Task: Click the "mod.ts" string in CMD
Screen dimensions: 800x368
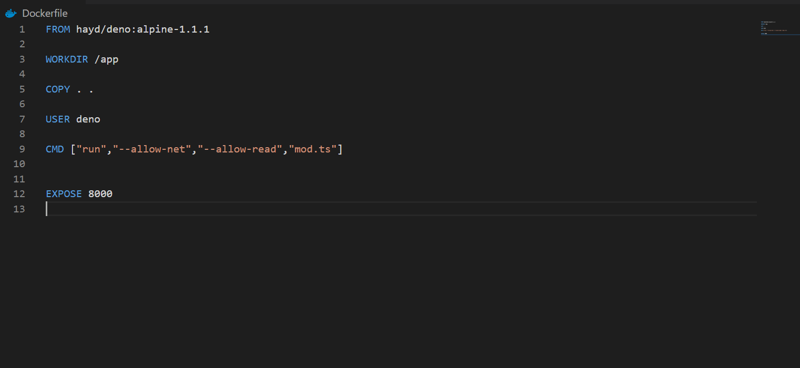Action: (313, 149)
